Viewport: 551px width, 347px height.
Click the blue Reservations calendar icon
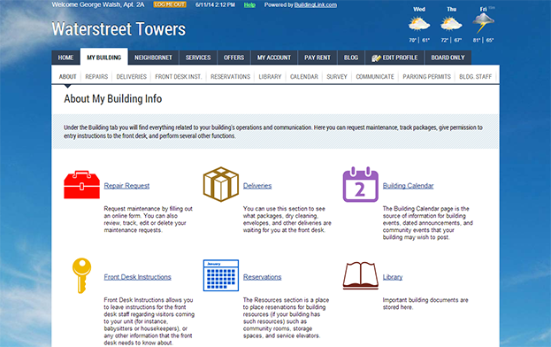(x=221, y=275)
